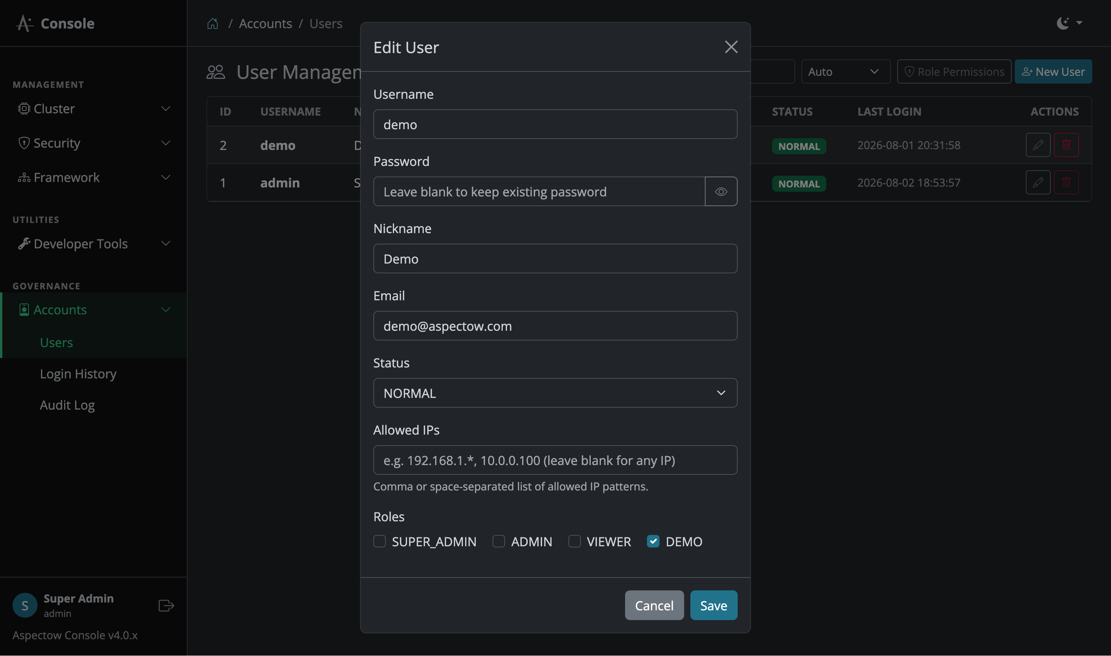Screen dimensions: 1111x656
Task: Click the STATUS column header
Action: 792,112
